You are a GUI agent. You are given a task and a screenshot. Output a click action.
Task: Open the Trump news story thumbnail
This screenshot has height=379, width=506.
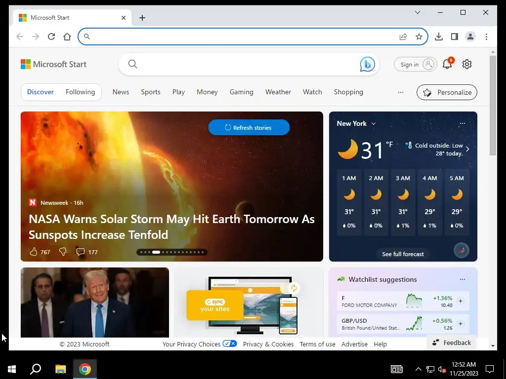click(x=95, y=303)
